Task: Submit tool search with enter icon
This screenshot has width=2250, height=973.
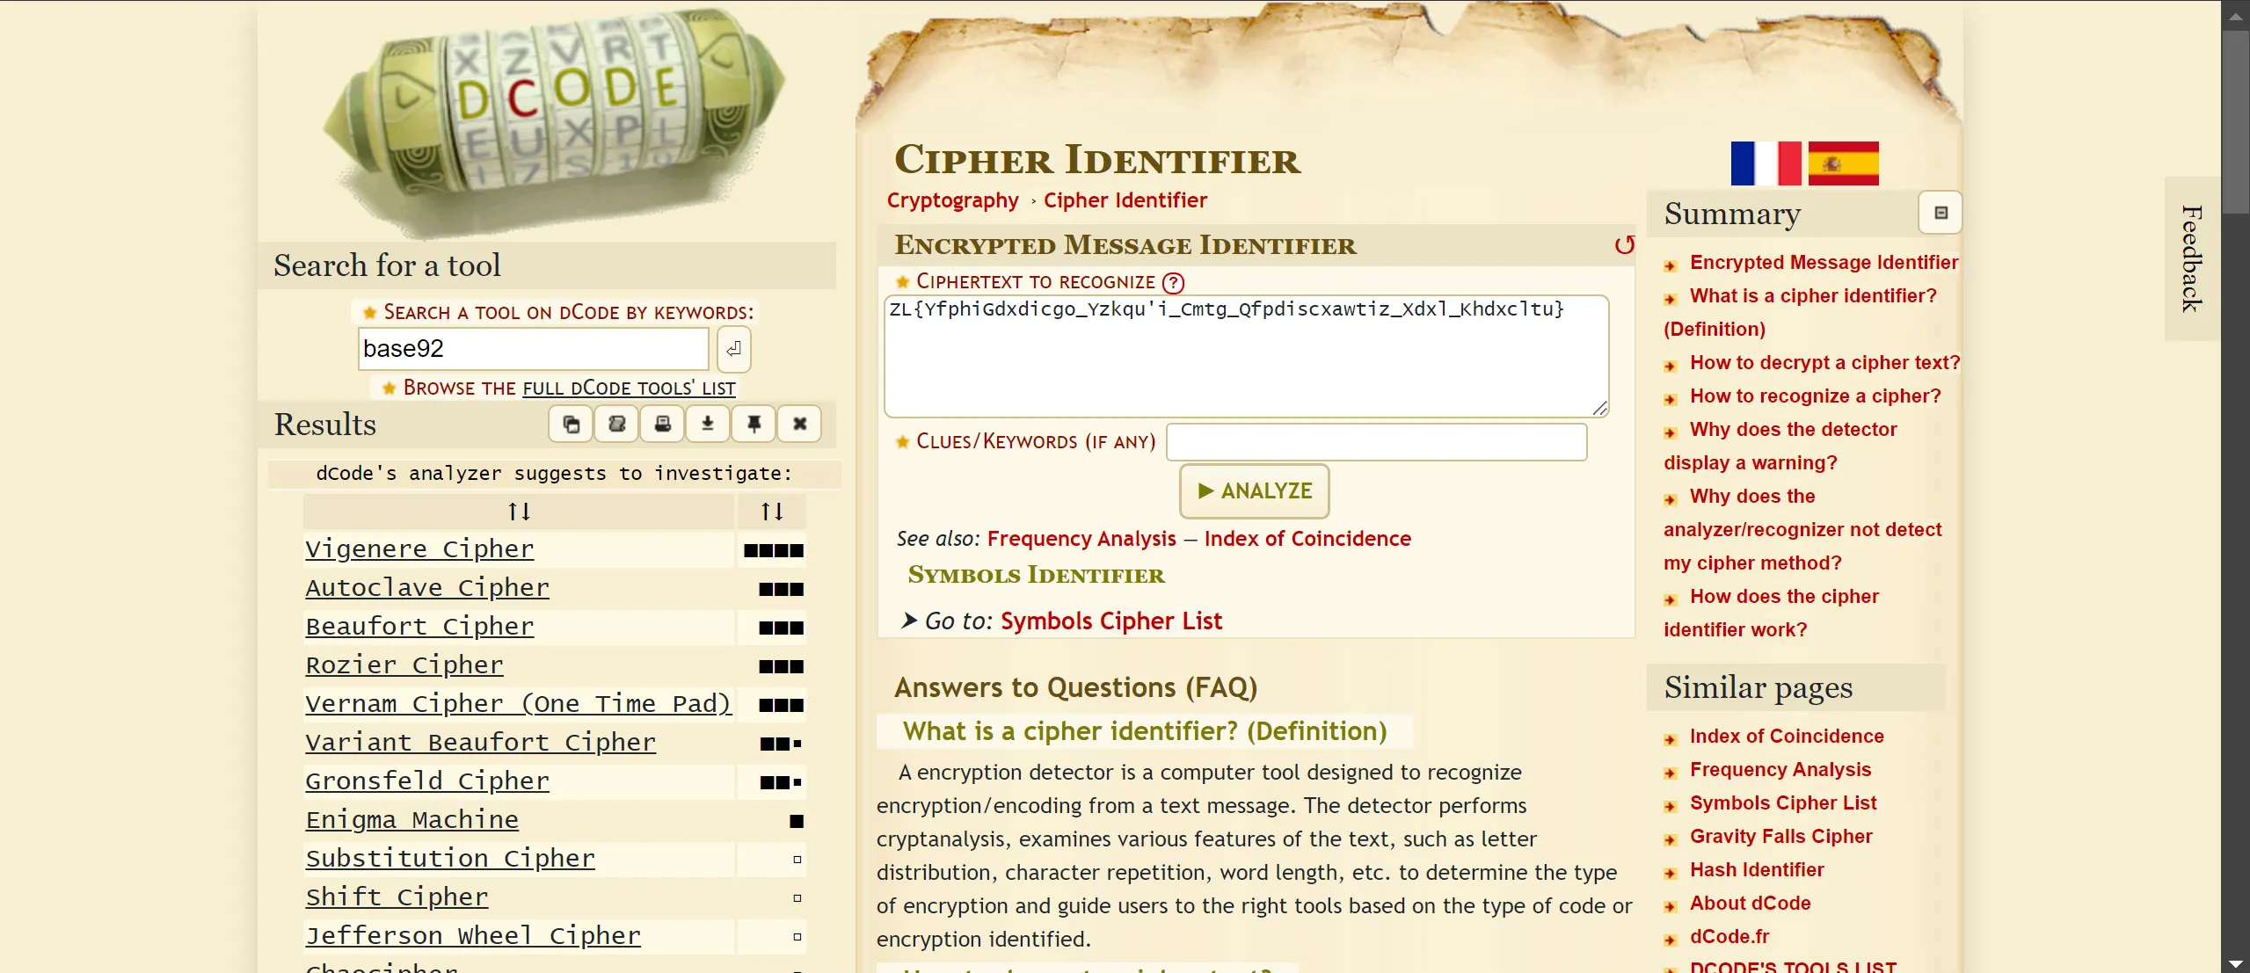Action: [x=733, y=349]
